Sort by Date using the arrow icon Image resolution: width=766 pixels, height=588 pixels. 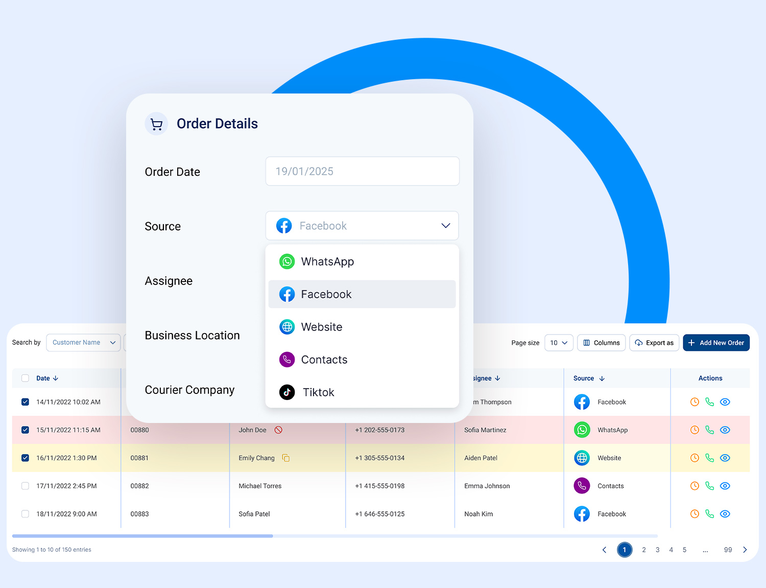[56, 379]
